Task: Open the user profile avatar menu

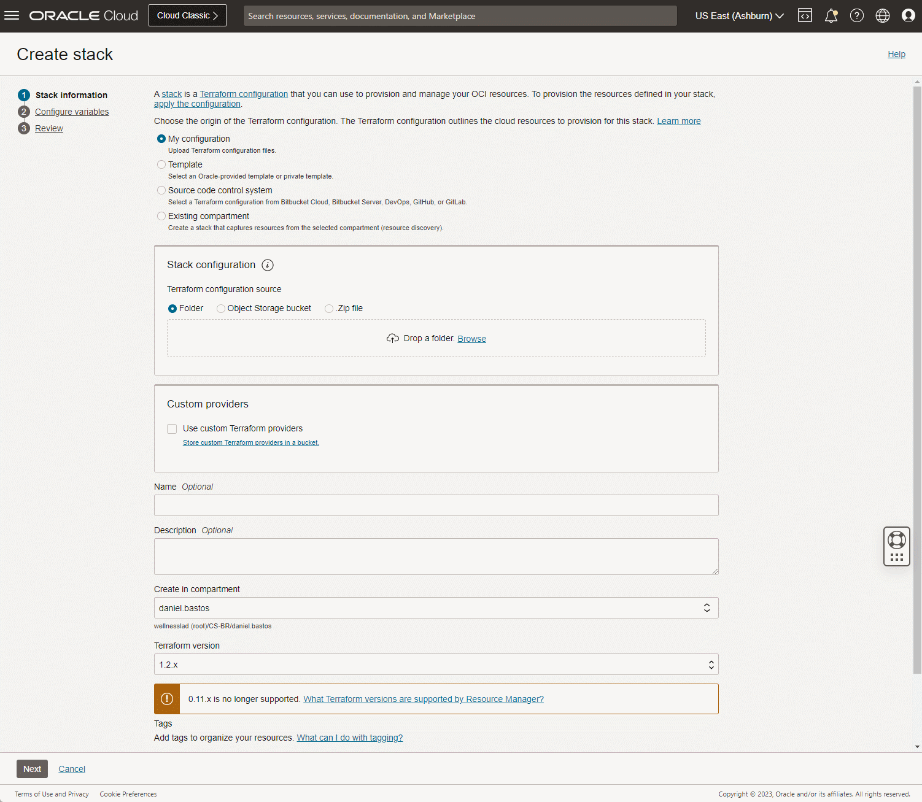Action: click(x=908, y=16)
